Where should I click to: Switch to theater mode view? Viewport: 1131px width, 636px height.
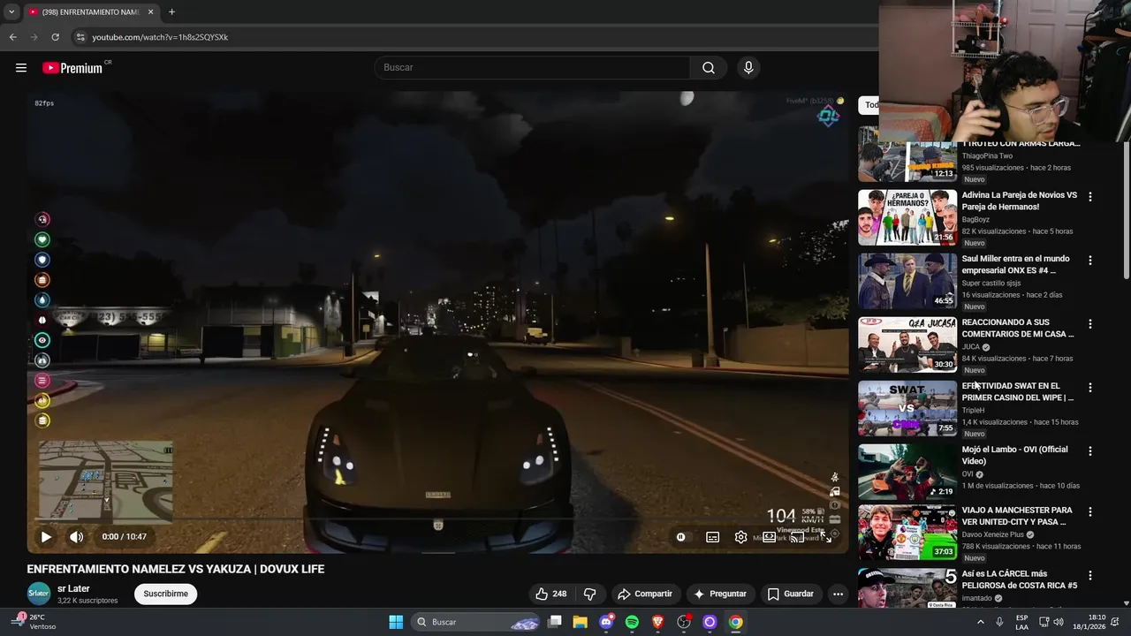coord(769,536)
